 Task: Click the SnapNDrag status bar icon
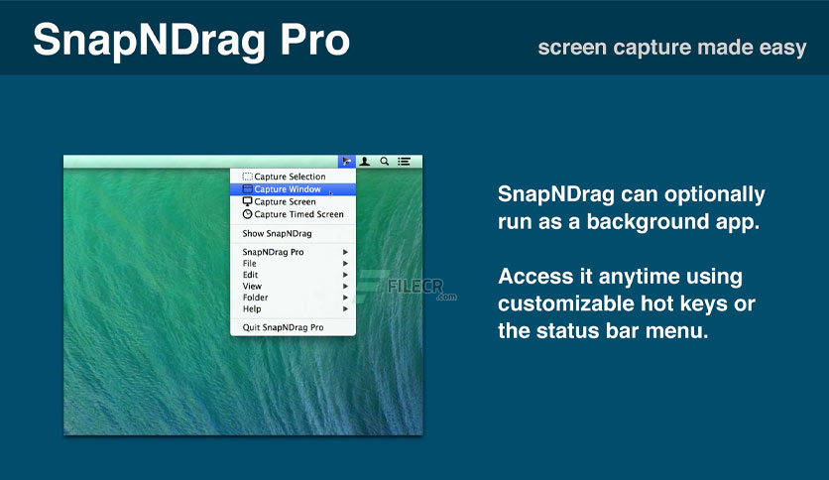pos(347,162)
